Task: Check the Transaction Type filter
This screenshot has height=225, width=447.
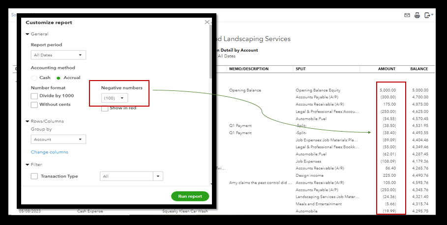Action: point(34,176)
